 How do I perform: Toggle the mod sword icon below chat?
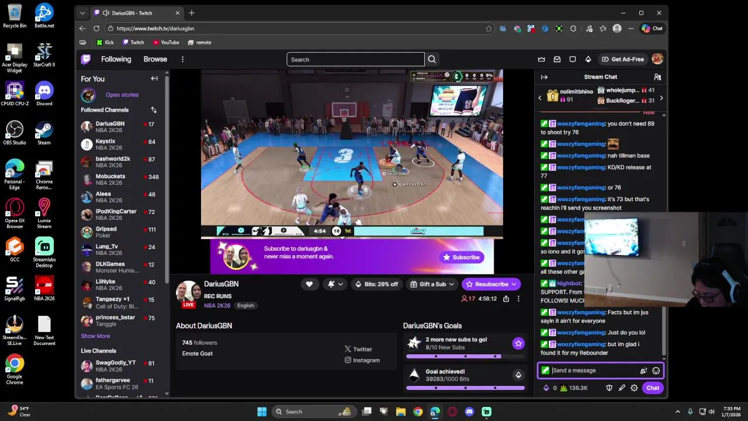(622, 388)
